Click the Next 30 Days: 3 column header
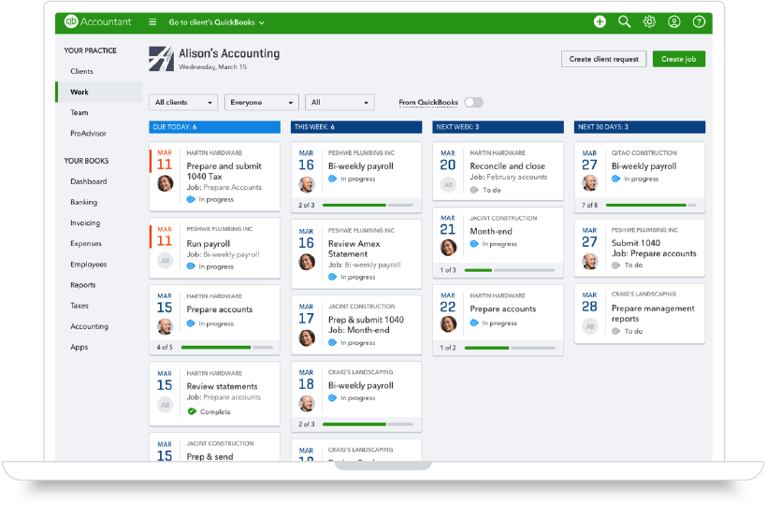 [640, 127]
